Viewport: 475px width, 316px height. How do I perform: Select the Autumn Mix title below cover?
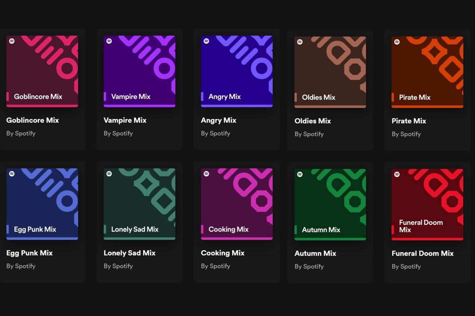315,253
